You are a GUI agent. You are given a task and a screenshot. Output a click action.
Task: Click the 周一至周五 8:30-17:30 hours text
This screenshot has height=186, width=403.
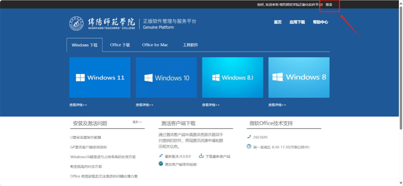click(x=281, y=147)
